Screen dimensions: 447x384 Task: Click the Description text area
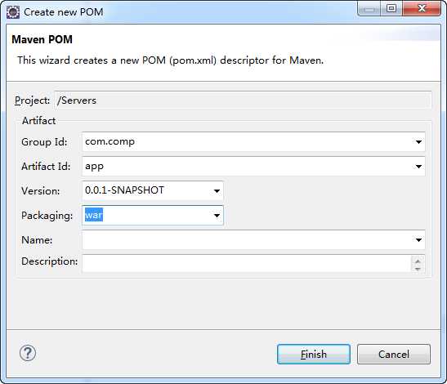[x=247, y=264]
